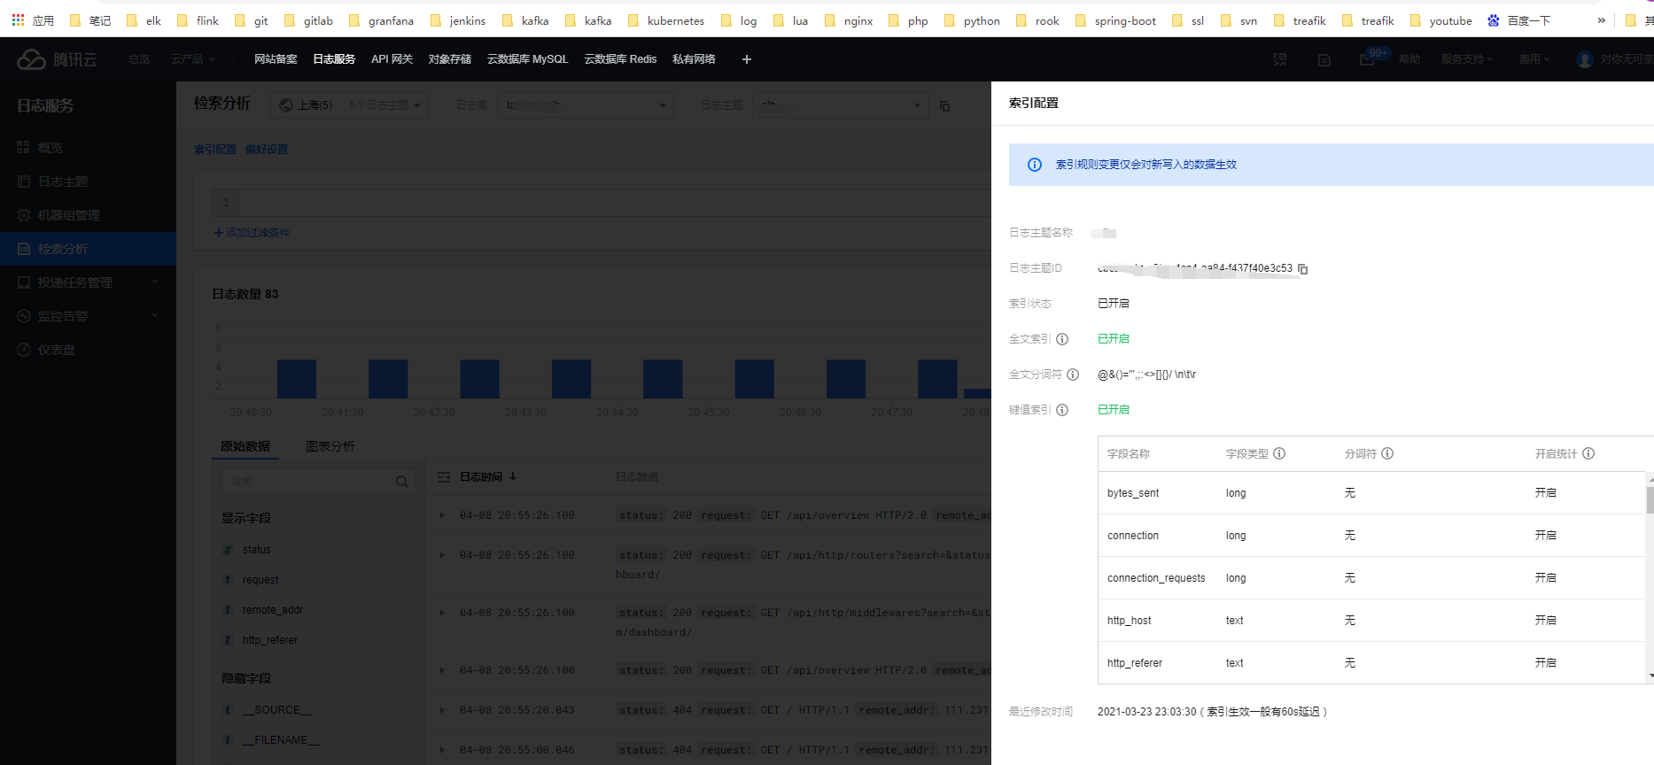Click the info icon in blue notice banner
The image size is (1654, 765).
click(x=1034, y=165)
